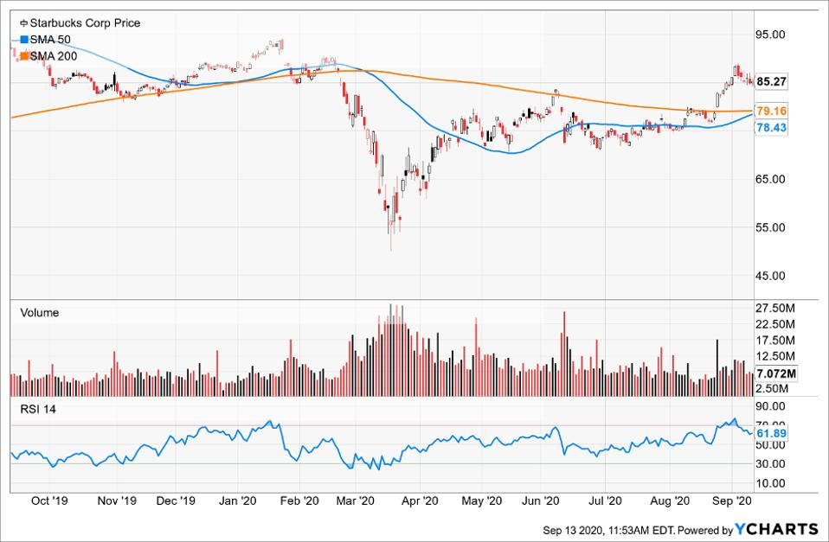Click the 27.50M volume axis label
The height and width of the screenshot is (542, 829).
pyautogui.click(x=774, y=309)
